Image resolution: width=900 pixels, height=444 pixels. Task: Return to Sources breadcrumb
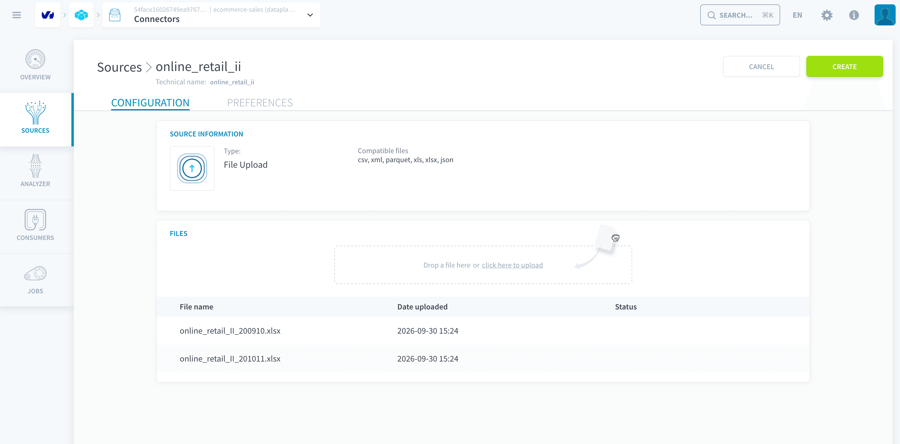click(119, 67)
